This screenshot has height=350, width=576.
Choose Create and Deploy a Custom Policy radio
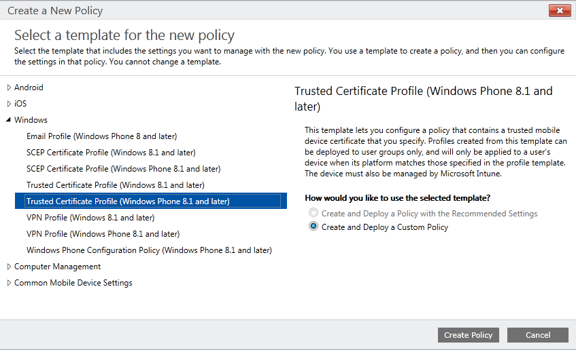(314, 227)
